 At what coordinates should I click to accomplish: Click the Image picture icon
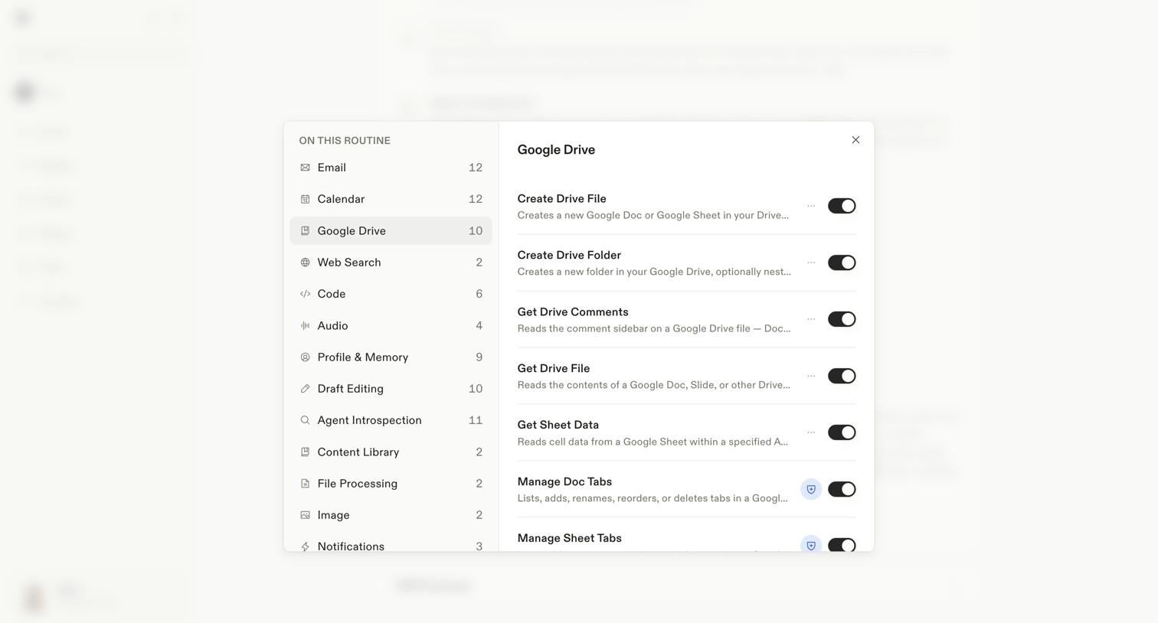point(305,515)
